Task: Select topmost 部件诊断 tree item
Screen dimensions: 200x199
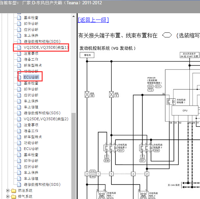Action: click(x=31, y=24)
